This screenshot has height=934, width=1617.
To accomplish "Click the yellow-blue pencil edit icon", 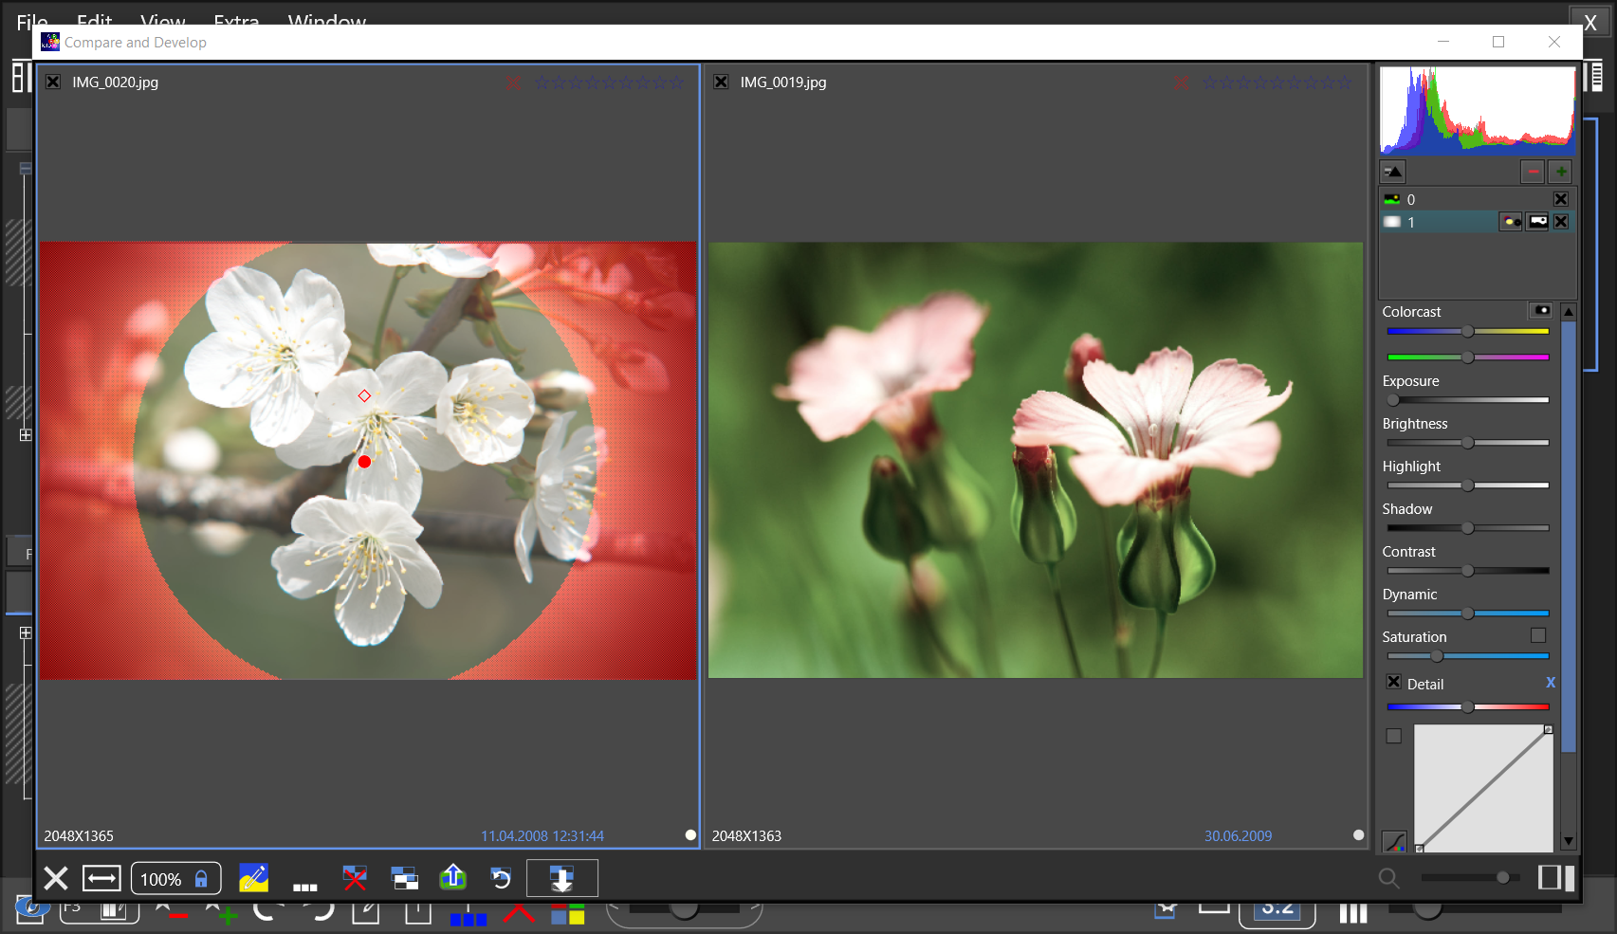I will click(x=253, y=879).
